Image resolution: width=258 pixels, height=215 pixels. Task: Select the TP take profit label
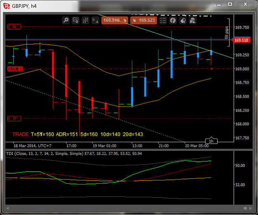(x=14, y=119)
